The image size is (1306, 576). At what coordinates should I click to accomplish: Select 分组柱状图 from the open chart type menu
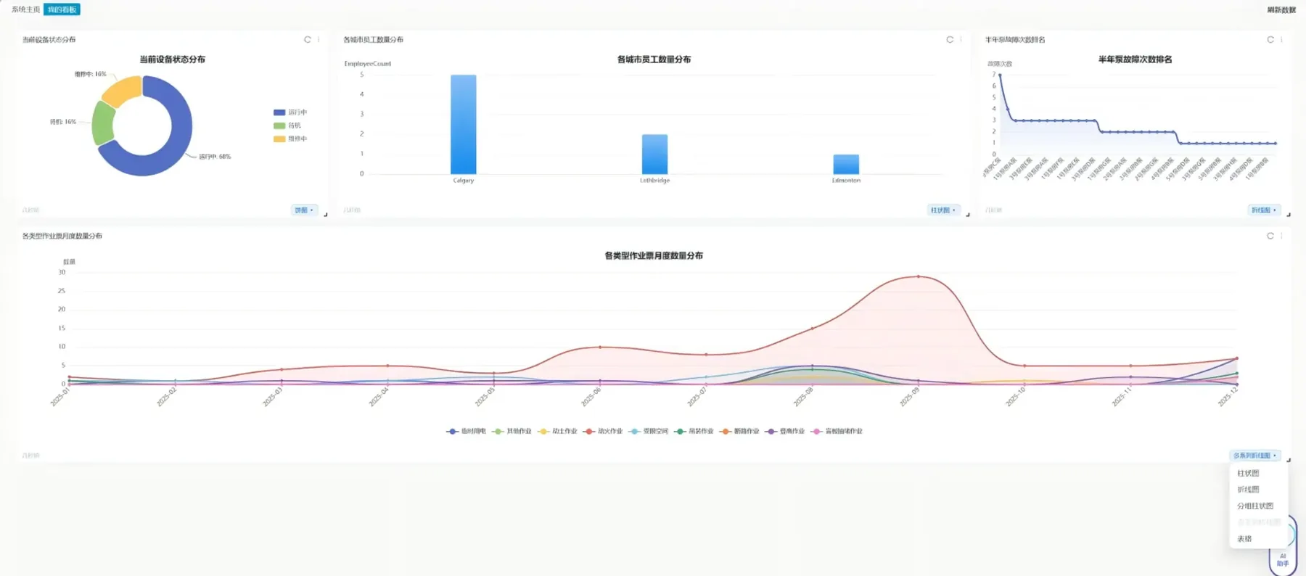[x=1255, y=506]
